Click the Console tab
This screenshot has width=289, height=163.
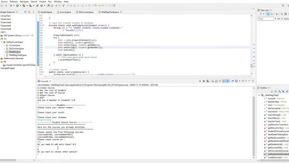44,81
